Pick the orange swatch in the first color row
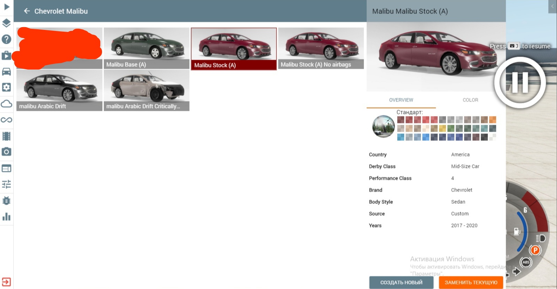 tap(492, 120)
